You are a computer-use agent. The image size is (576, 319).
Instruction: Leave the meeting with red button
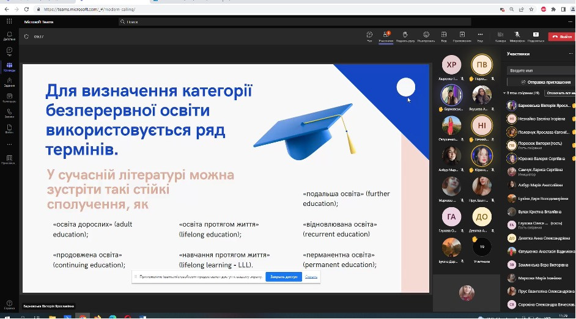coord(562,37)
